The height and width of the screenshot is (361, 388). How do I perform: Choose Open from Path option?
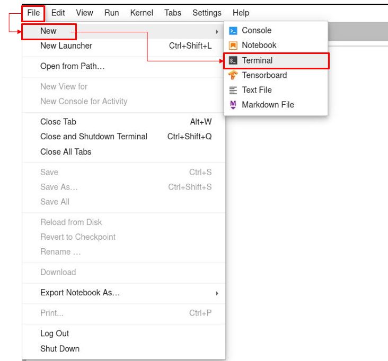click(x=72, y=67)
